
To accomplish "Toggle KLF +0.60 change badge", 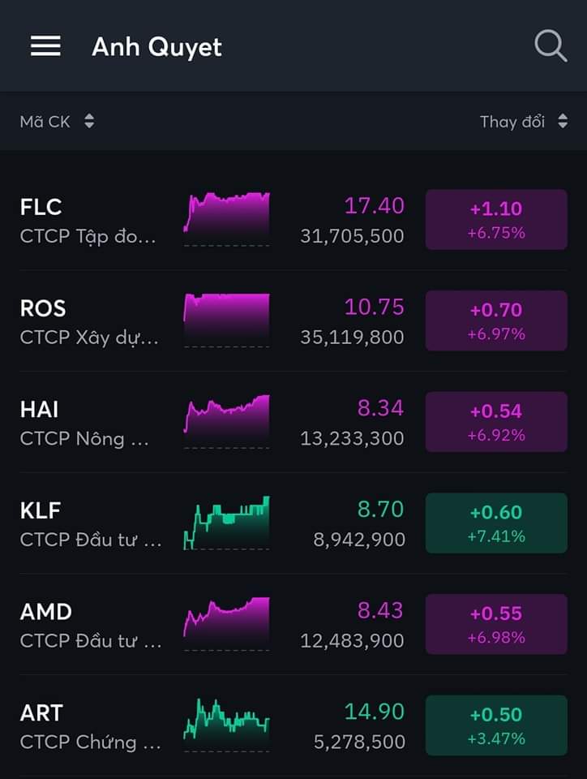I will (x=496, y=523).
